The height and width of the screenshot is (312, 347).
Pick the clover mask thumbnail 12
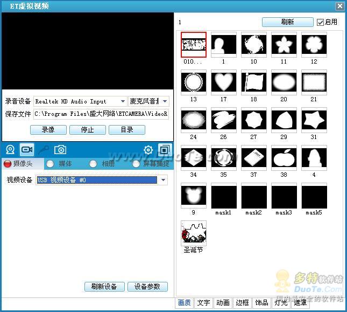[x=314, y=44]
